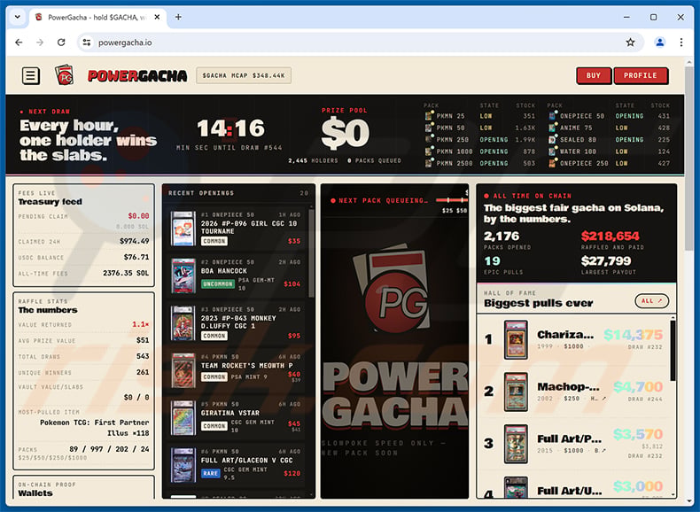
Task: Click the UNCOMMON badge on Boa Hancock
Action: click(x=218, y=283)
